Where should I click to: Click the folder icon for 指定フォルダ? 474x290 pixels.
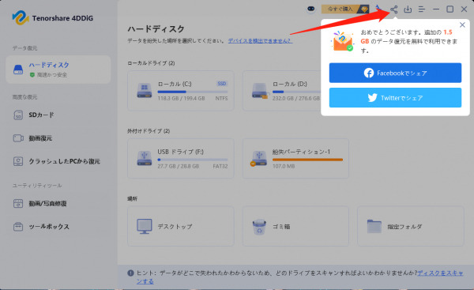click(x=374, y=226)
